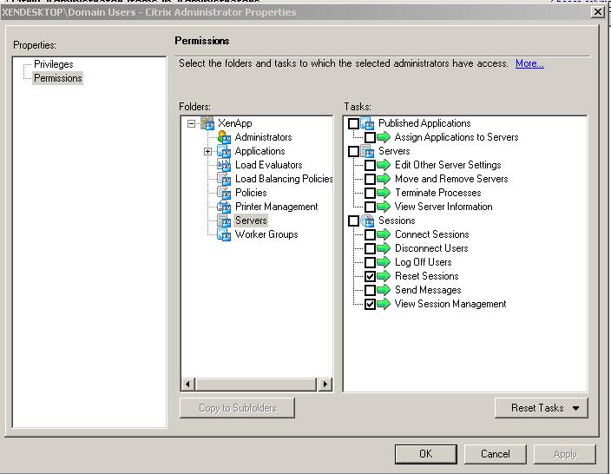Click green arrow beside Connect Sessions
The height and width of the screenshot is (474, 611).
click(384, 234)
